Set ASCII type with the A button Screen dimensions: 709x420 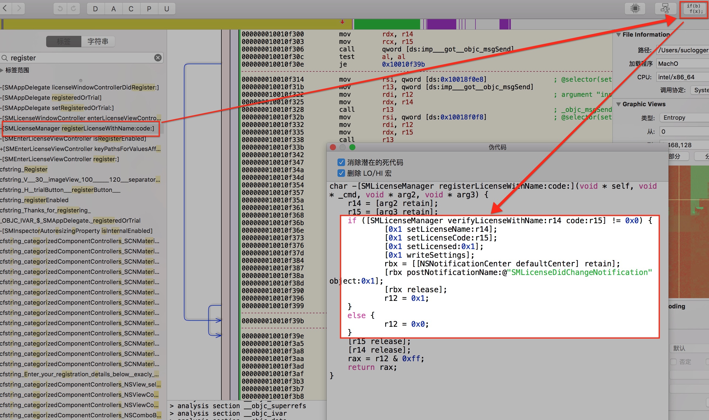[x=113, y=9]
